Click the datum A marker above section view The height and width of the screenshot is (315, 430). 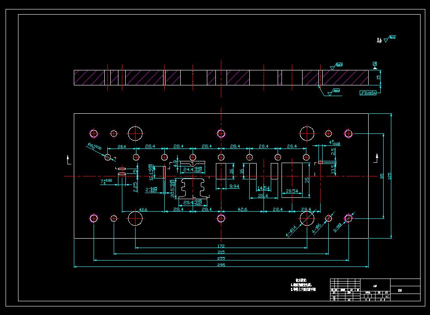pyautogui.click(x=375, y=65)
